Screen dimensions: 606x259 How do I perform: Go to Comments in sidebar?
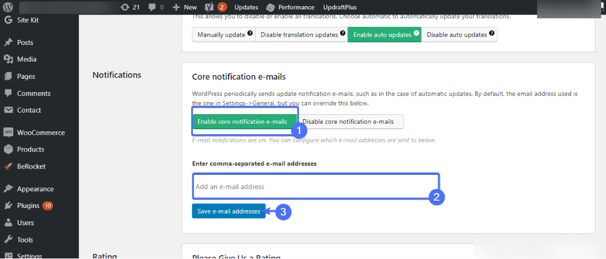(33, 93)
